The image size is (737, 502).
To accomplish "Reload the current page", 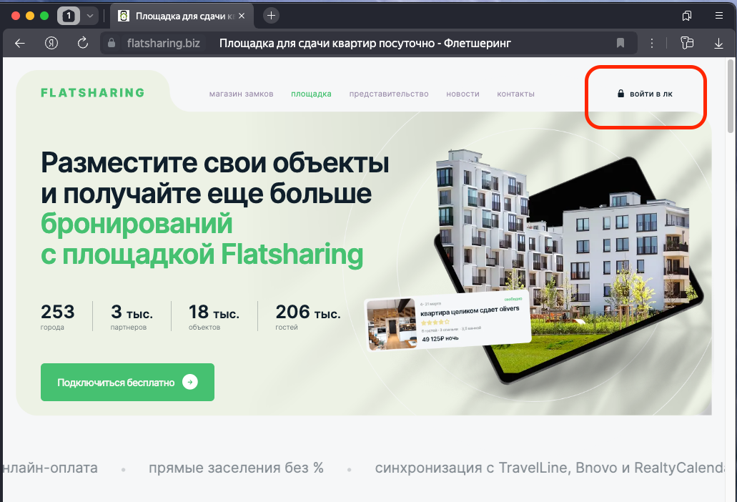I will coord(83,44).
